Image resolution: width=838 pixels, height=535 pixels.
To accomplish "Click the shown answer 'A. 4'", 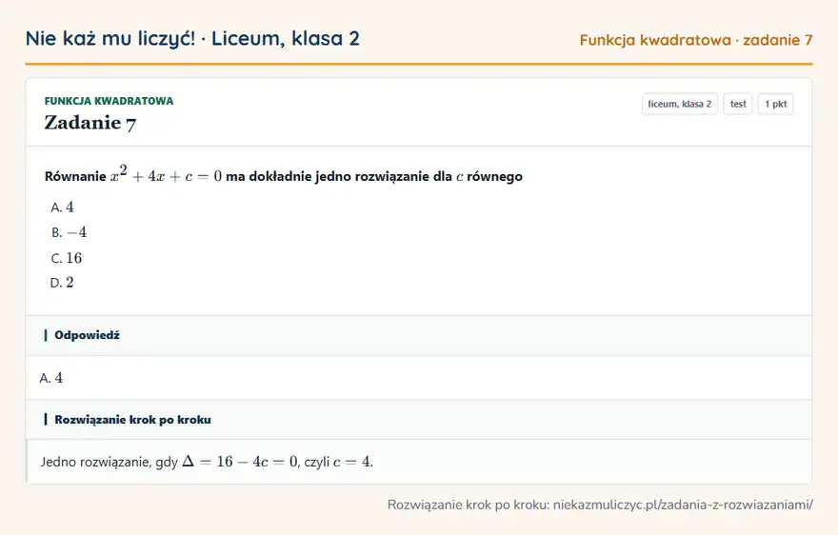I will click(51, 378).
